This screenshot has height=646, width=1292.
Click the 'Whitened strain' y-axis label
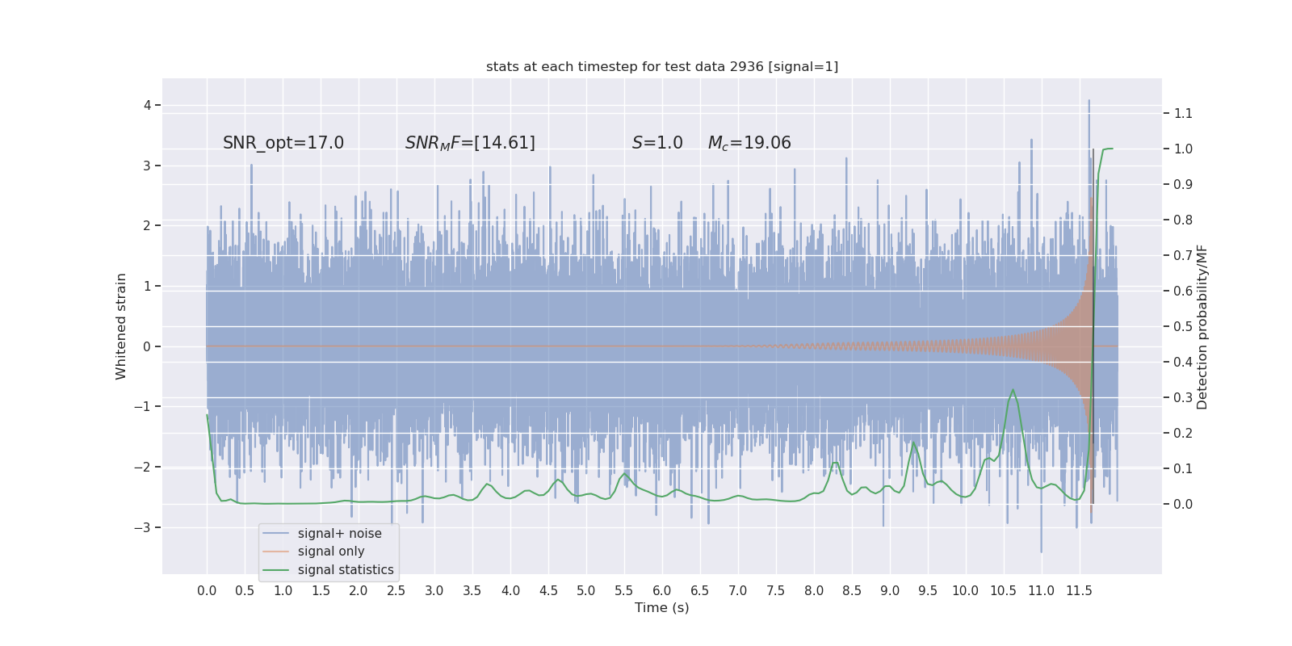click(121, 326)
